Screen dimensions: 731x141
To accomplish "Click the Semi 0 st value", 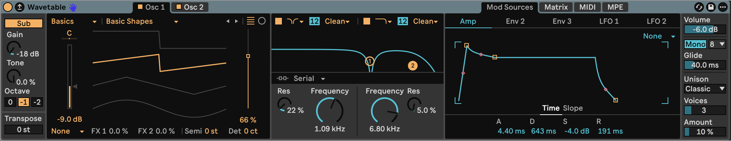I will pos(211,131).
